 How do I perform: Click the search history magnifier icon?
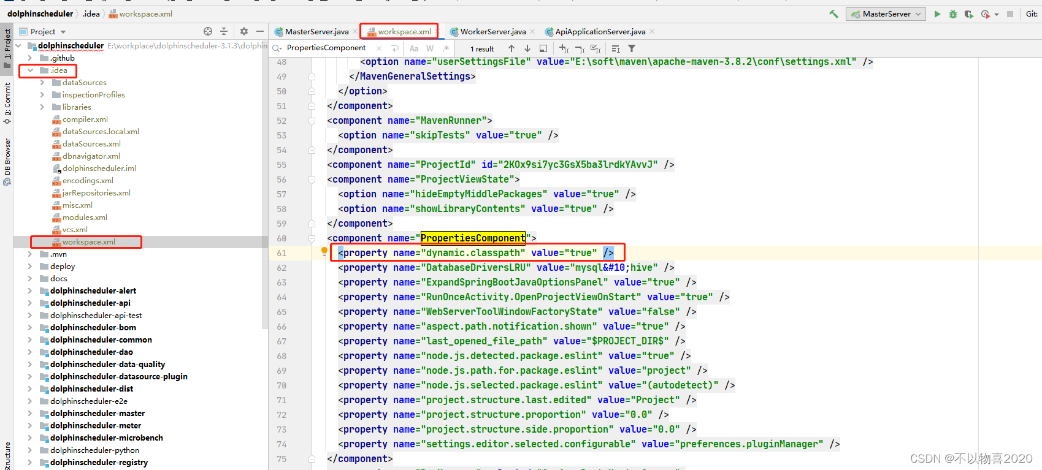point(277,48)
